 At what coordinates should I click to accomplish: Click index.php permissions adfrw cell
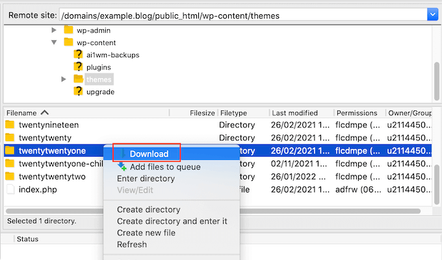358,190
